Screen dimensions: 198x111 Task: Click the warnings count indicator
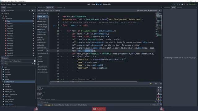tap(151, 84)
